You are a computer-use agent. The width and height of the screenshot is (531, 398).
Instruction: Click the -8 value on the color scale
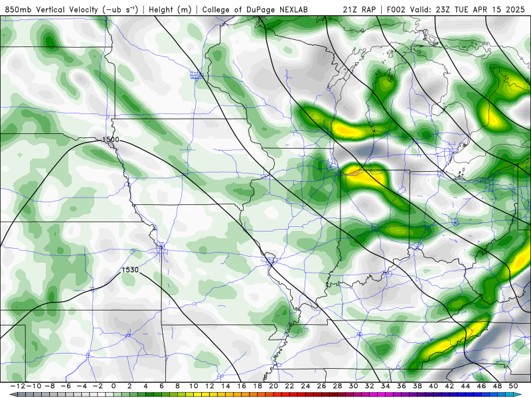pos(50,386)
